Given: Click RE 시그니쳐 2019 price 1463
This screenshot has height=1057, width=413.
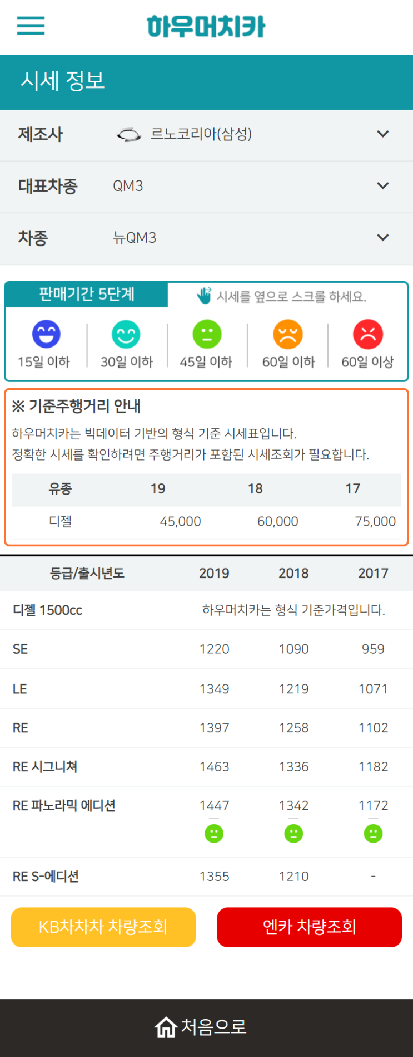Looking at the screenshot, I should tap(214, 767).
